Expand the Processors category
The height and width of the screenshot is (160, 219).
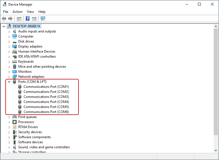(x=9, y=122)
